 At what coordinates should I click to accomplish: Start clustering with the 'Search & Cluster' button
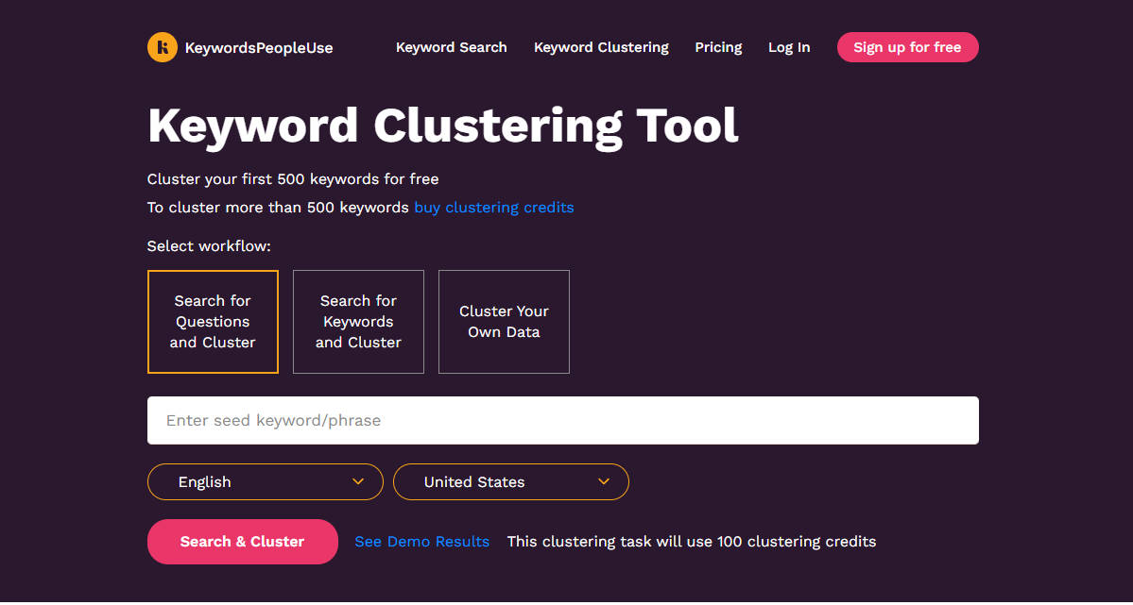(x=242, y=541)
